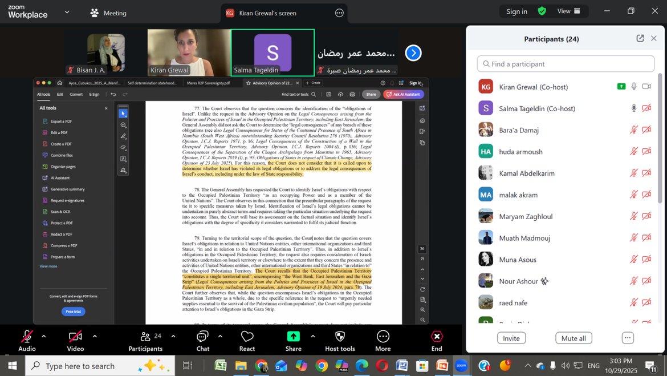Screen dimensions: 667x376
Task: Click the green Share screen icon
Action: [293, 337]
